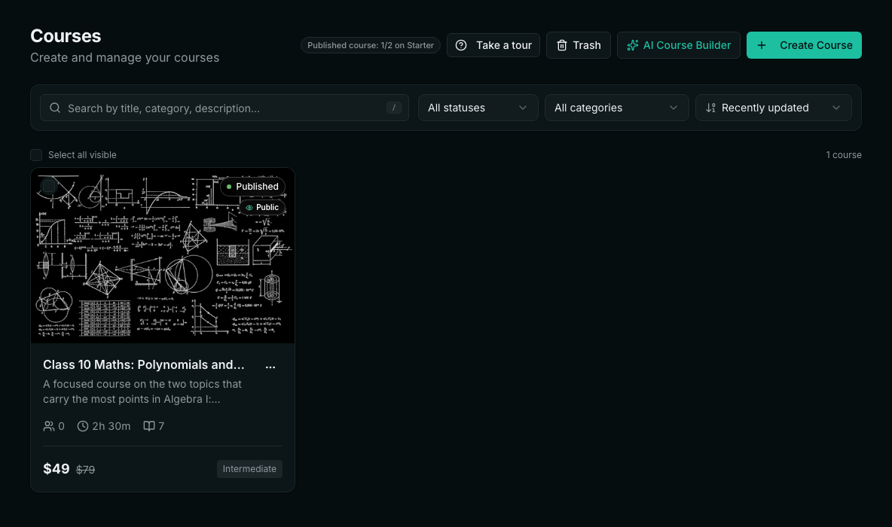Click the search magnifier icon
The height and width of the screenshot is (527, 892).
[x=54, y=108]
